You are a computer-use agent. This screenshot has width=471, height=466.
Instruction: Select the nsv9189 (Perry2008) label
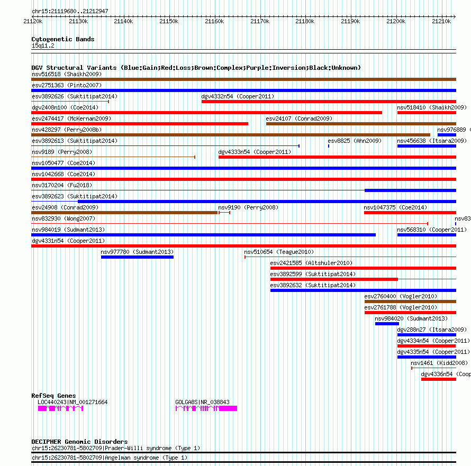pos(62,152)
